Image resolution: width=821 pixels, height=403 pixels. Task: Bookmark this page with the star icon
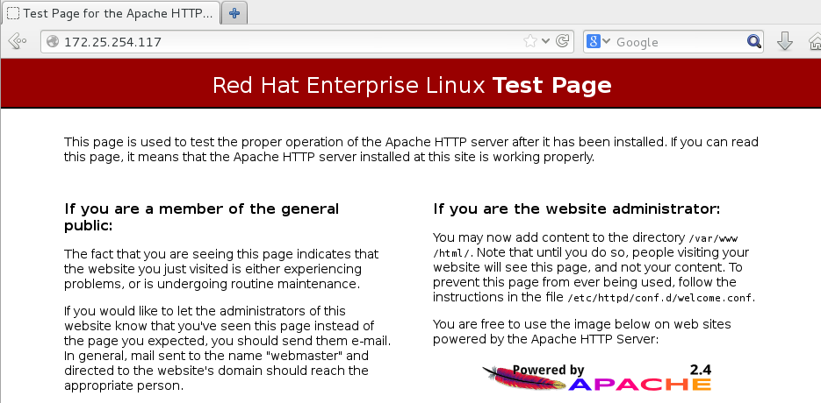pyautogui.click(x=529, y=41)
